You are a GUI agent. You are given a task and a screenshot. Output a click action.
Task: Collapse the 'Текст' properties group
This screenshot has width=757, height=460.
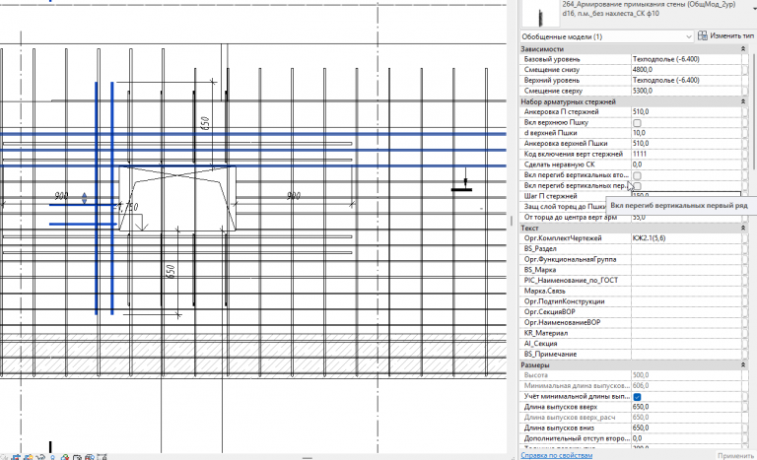point(743,228)
